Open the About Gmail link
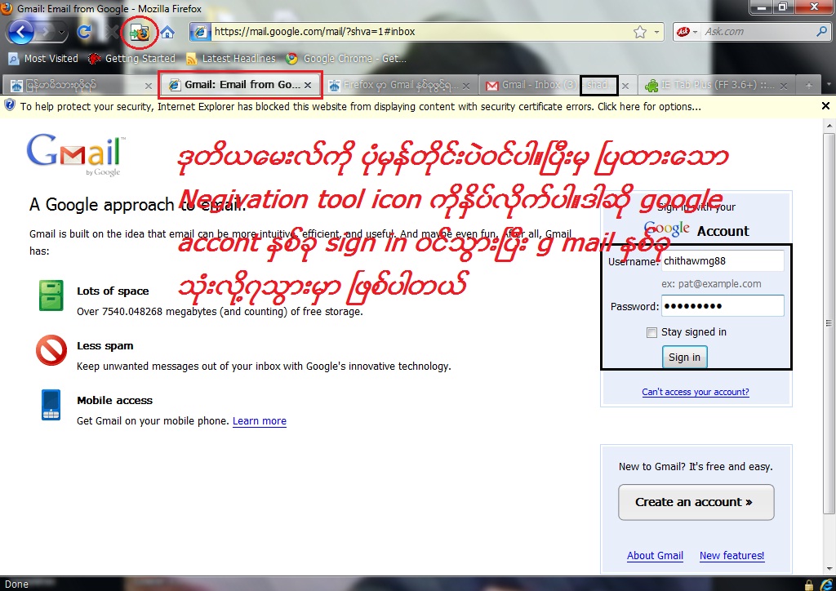The width and height of the screenshot is (836, 591). 655,555
